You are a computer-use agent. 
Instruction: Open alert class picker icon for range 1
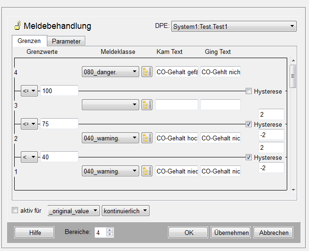(147, 171)
